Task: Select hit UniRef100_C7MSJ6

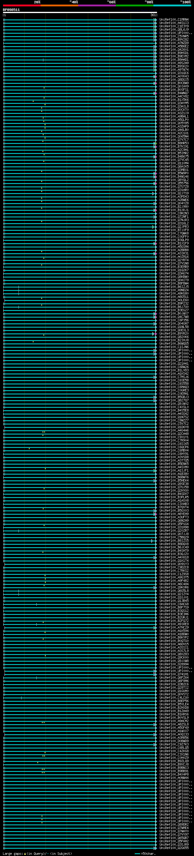Action: (x=174, y=377)
